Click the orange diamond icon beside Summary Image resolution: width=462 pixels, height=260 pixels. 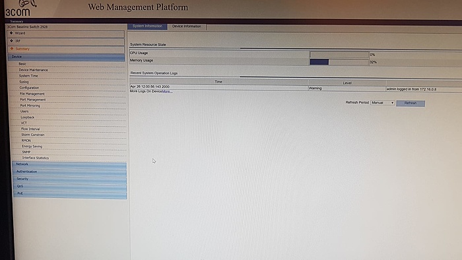(12, 49)
